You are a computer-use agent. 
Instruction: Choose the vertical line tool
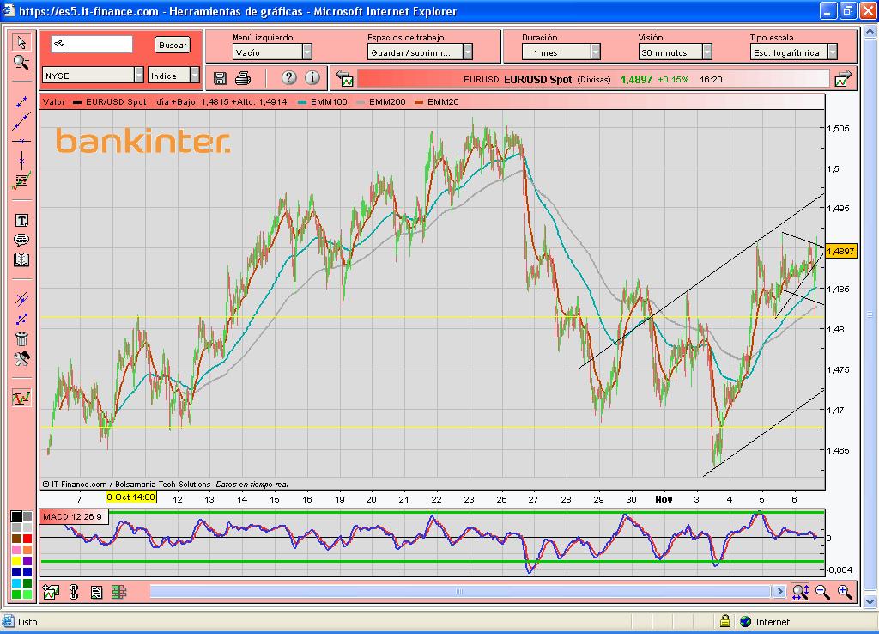coord(21,161)
